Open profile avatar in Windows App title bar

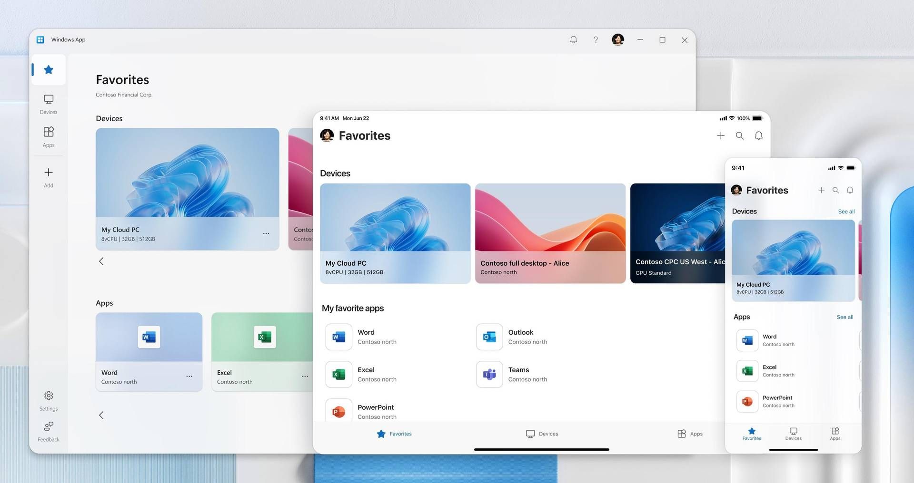click(618, 40)
